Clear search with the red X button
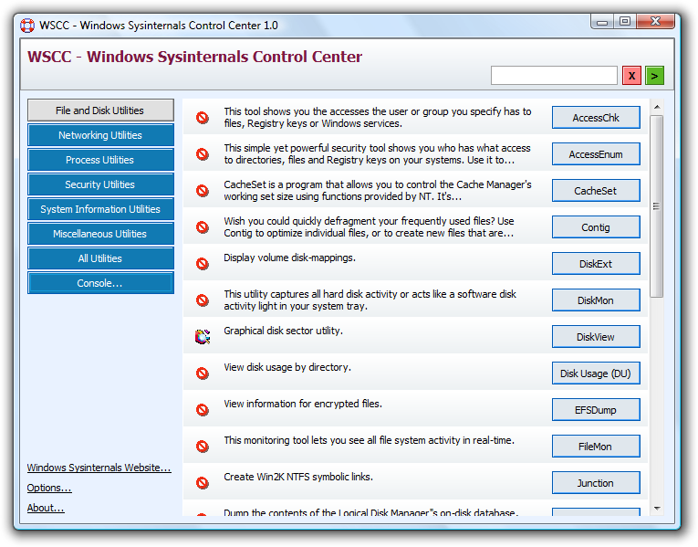Viewport: 698px width, 547px height. (x=631, y=76)
